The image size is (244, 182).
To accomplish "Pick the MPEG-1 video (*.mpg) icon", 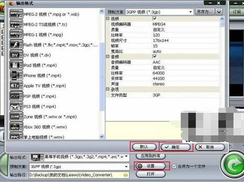I will tap(16, 35).
